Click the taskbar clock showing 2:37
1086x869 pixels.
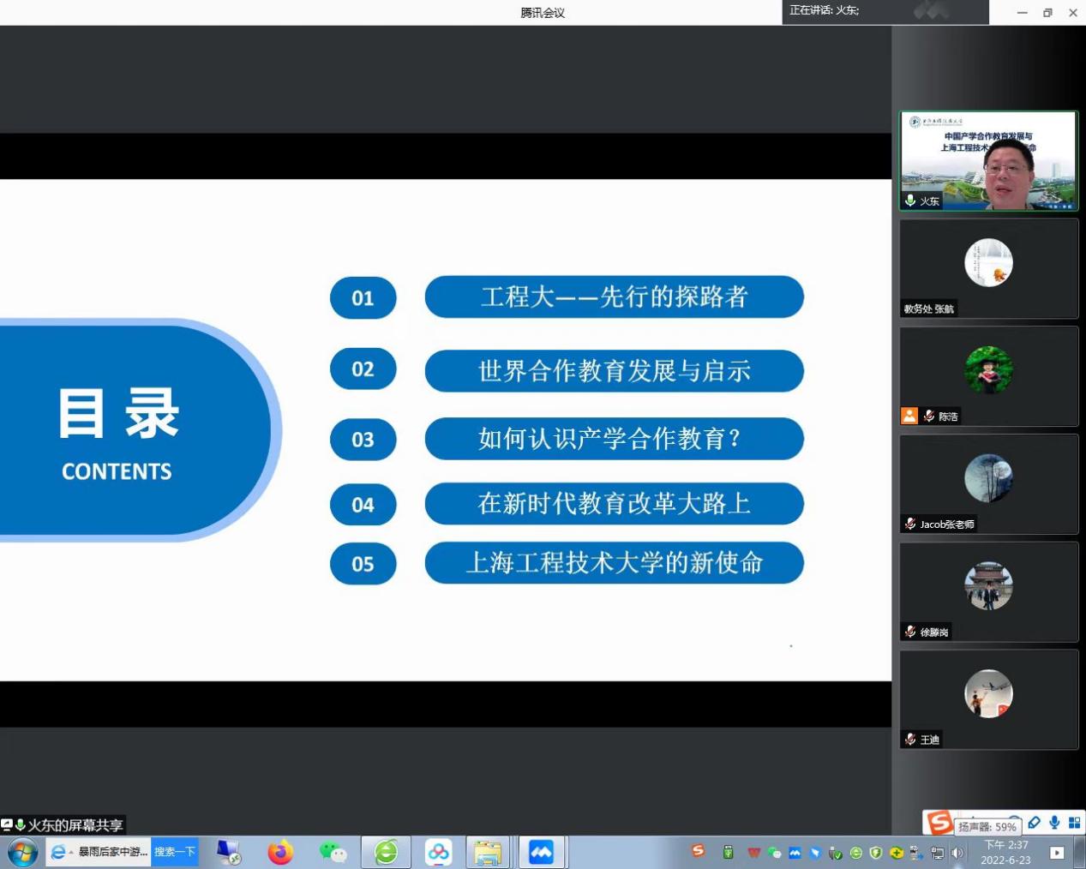[1005, 853]
